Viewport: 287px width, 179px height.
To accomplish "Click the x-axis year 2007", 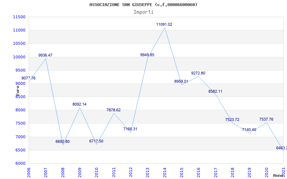I will point(46,173).
